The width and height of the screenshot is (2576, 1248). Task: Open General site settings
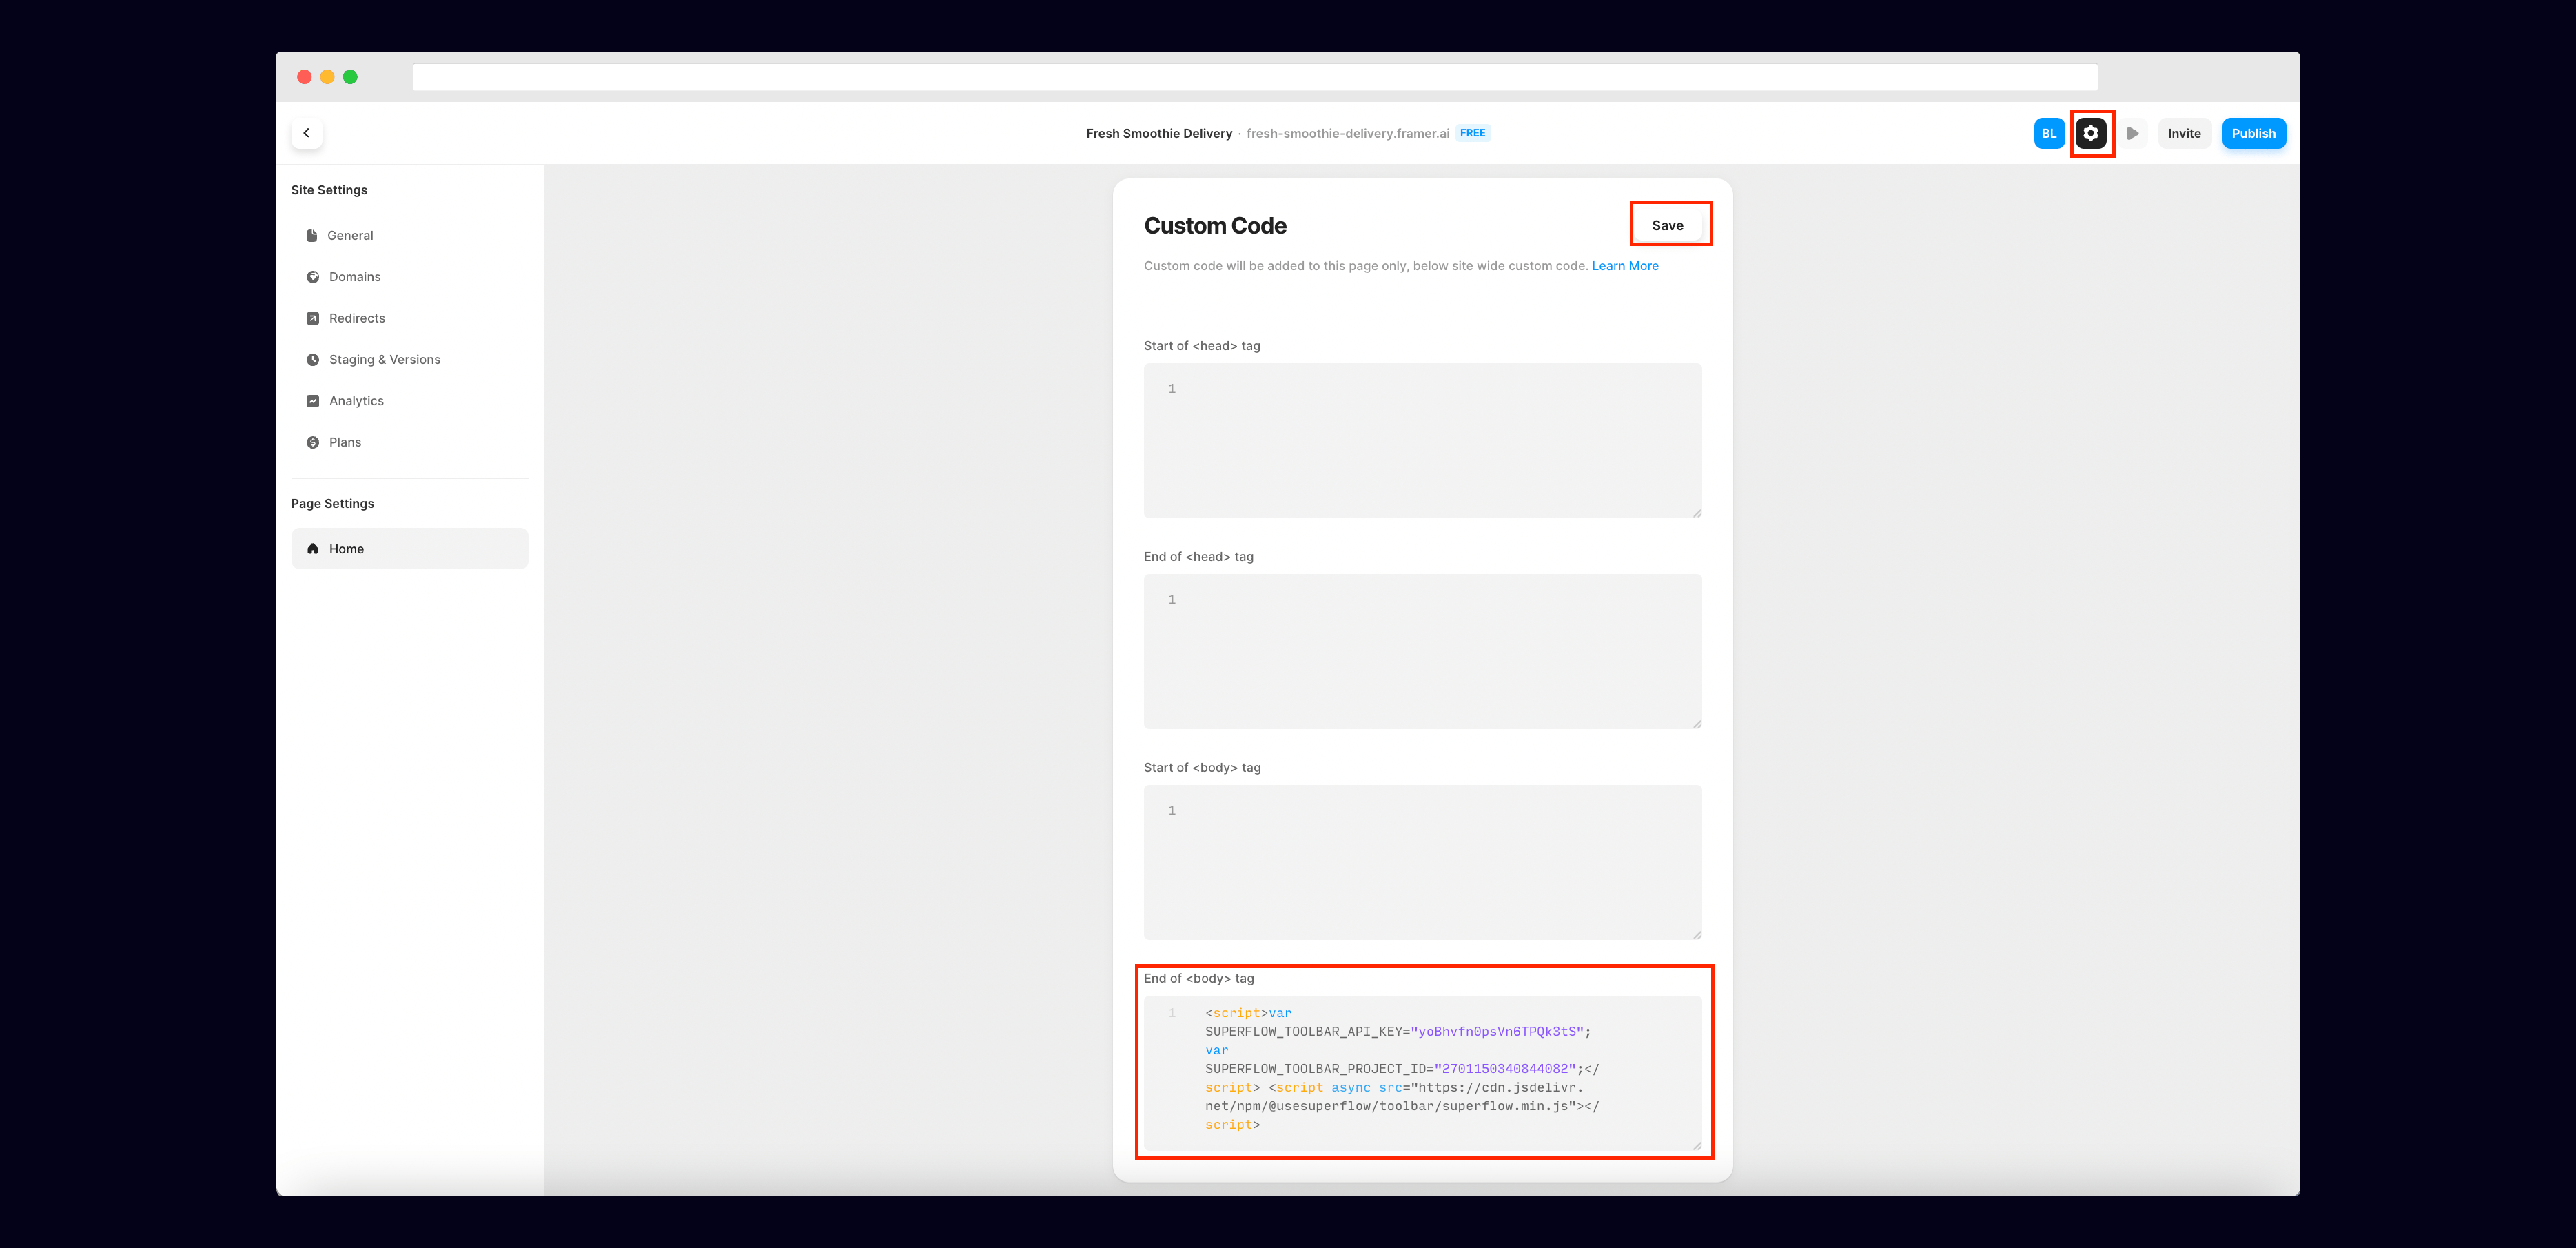click(410, 235)
